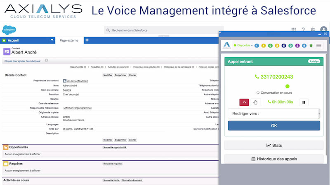Click the call timer 0h 00m 00s
This screenshot has height=185, width=330.
click(x=283, y=102)
